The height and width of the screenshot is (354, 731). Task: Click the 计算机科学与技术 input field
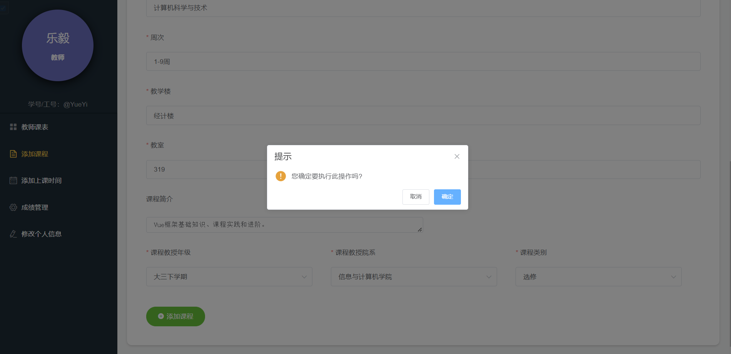(423, 8)
